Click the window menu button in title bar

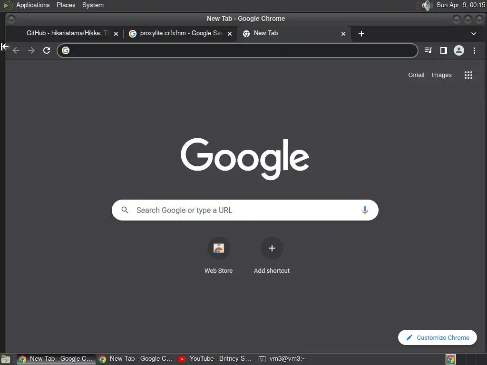[x=11, y=19]
